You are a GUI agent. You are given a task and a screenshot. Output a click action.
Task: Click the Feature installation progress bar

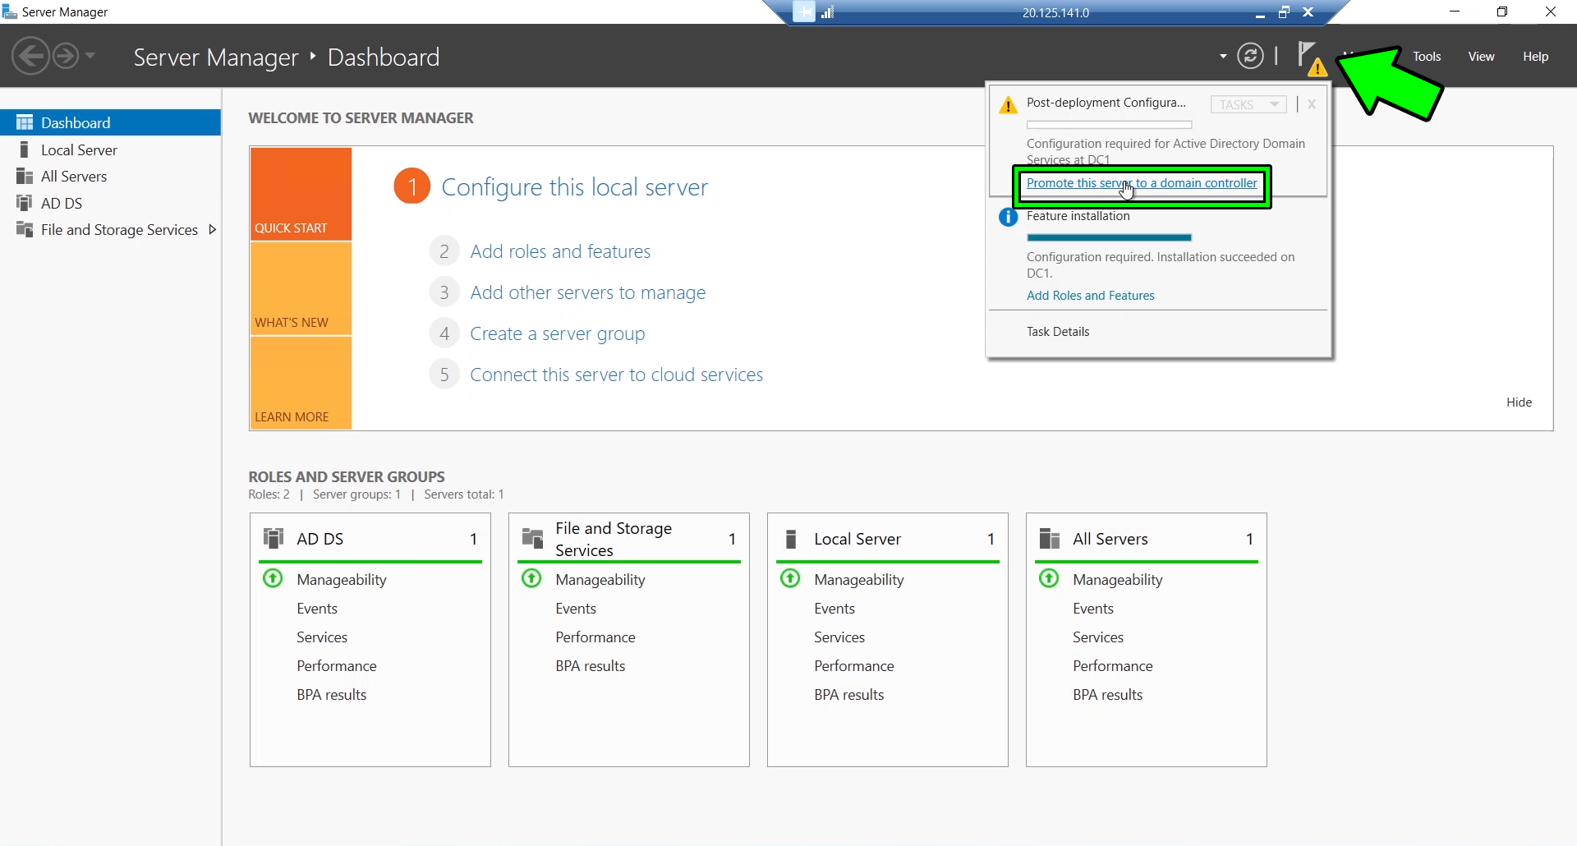tap(1108, 237)
